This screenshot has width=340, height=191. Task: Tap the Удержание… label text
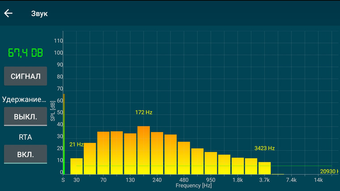point(24,100)
